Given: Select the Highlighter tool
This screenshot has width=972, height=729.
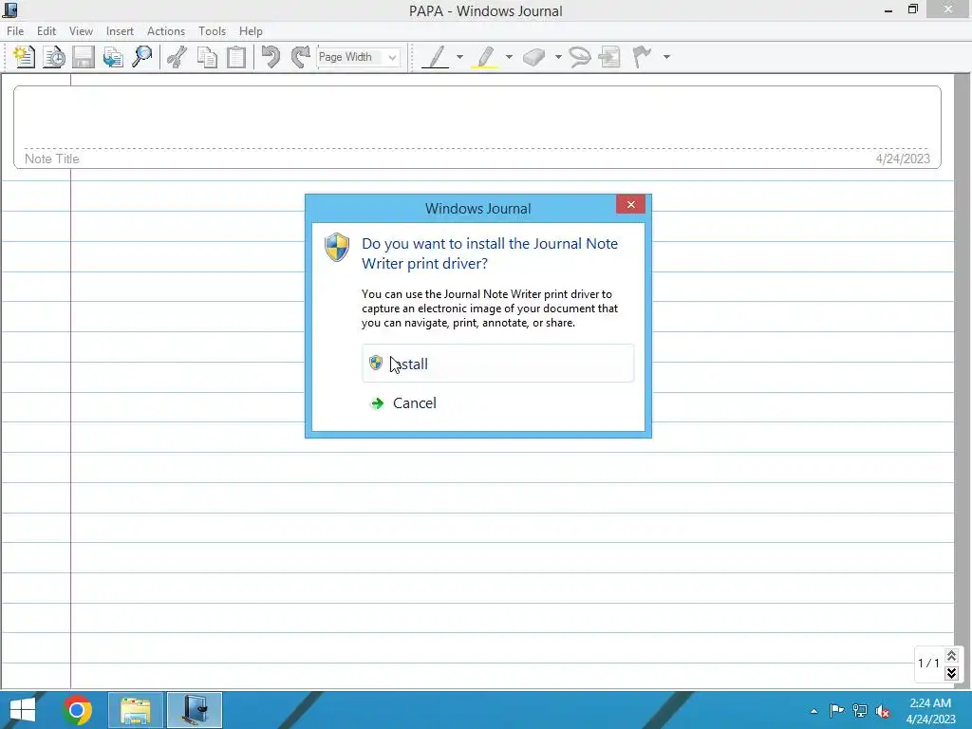Looking at the screenshot, I should pos(485,57).
